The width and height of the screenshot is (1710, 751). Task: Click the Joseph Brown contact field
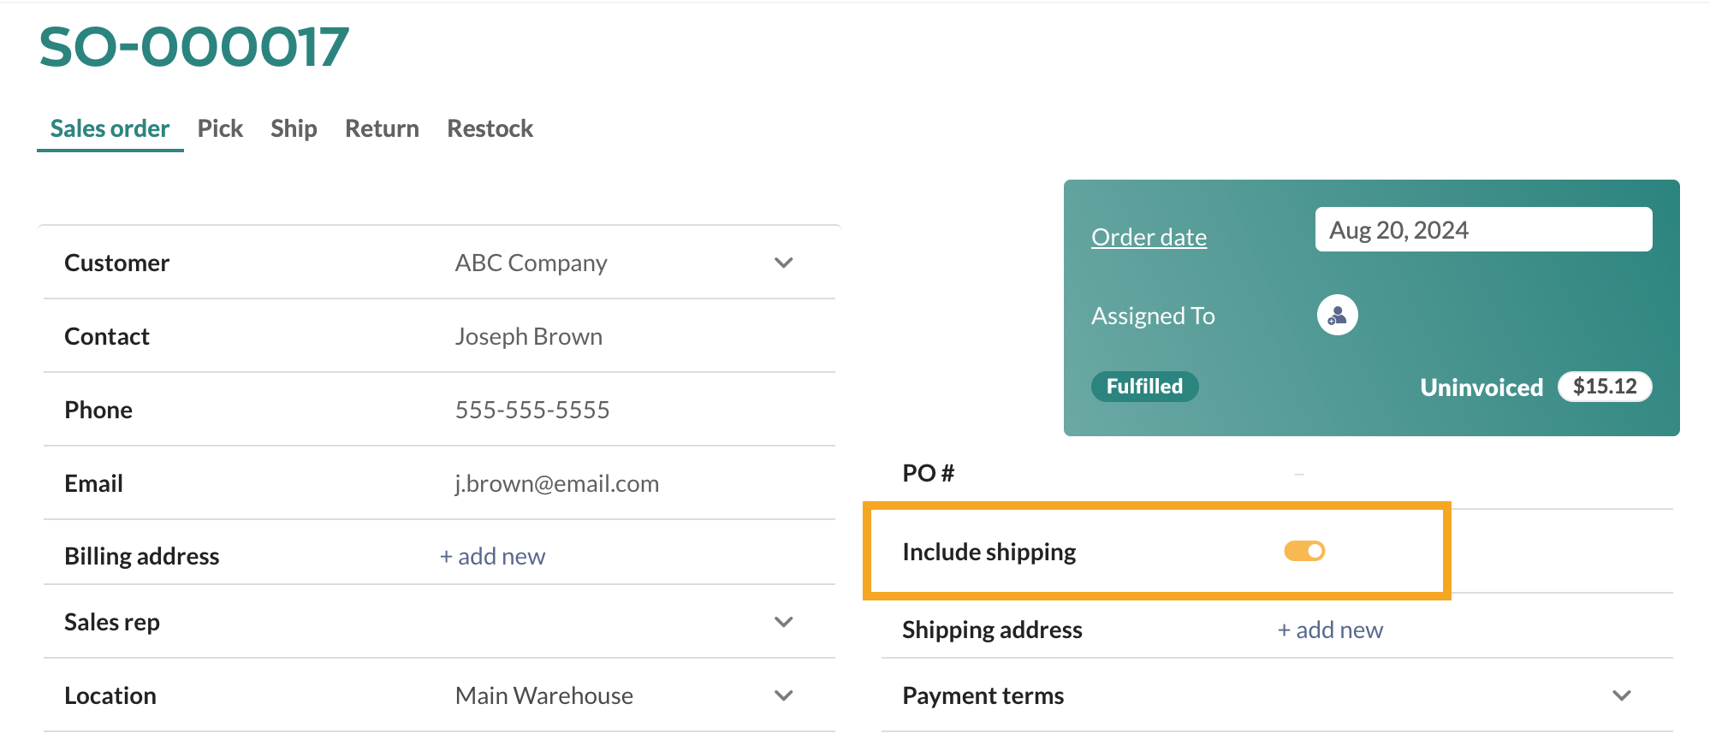pyautogui.click(x=528, y=336)
